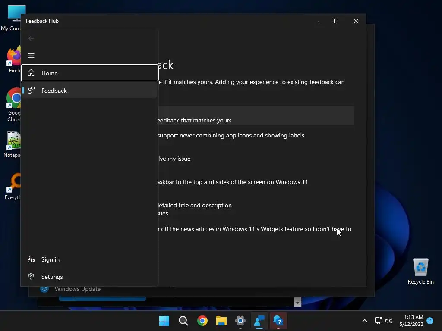Click the scrollbar down arrow in background window
Screen dimensions: 442x331
pyautogui.click(x=297, y=303)
